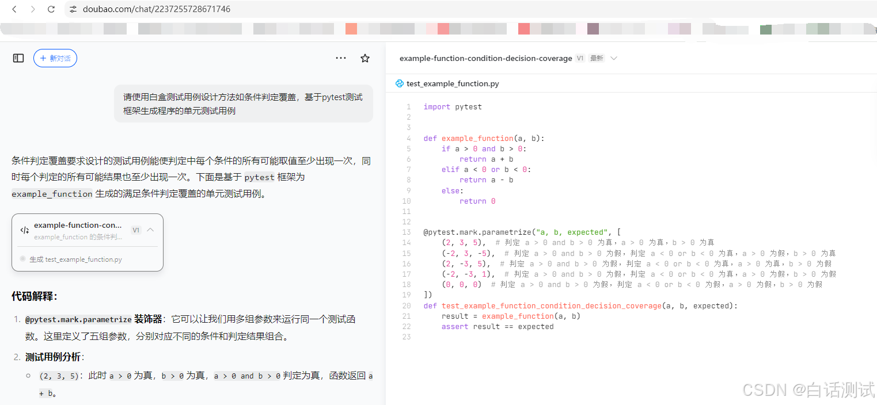Click code line 'if a > 0 and b > 0:'
The image size is (877, 405).
[x=484, y=148]
